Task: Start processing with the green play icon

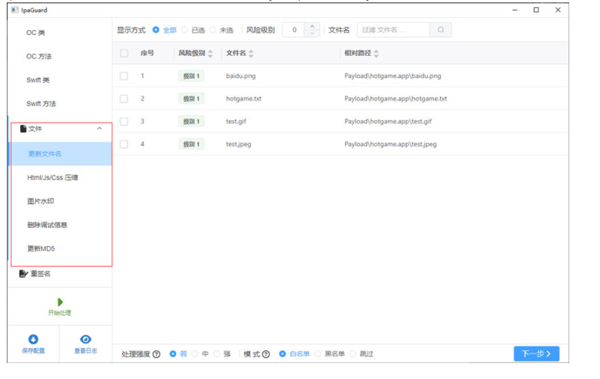Action: coord(59,301)
